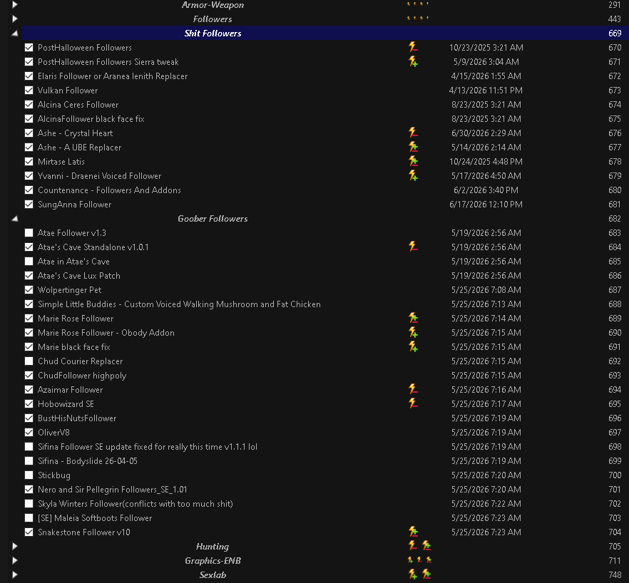Click the Graphics-ENB separator label
Image resolution: width=629 pixels, height=583 pixels.
pyautogui.click(x=213, y=560)
